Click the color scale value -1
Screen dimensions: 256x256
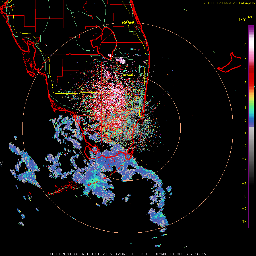pyautogui.click(x=244, y=133)
